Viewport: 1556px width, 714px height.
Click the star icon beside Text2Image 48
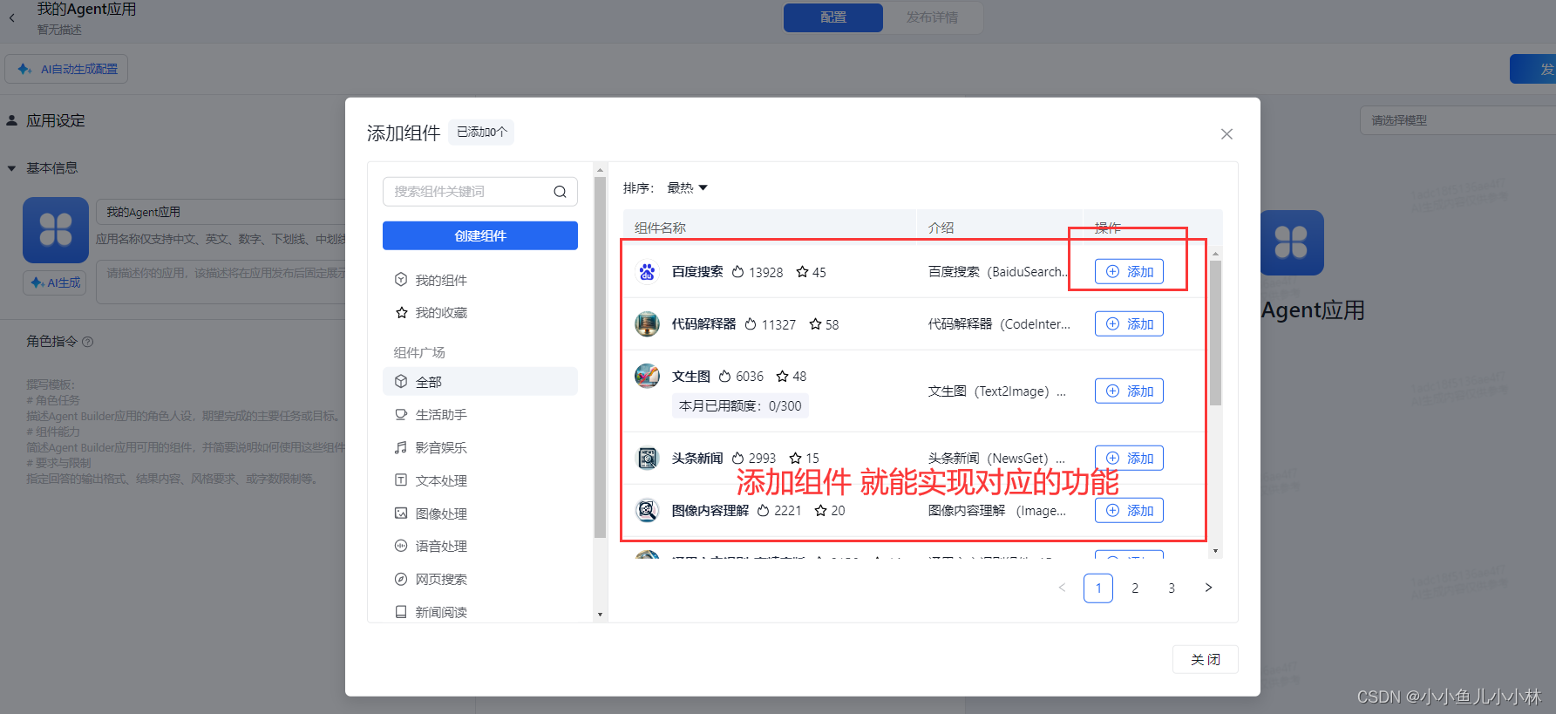(x=782, y=376)
